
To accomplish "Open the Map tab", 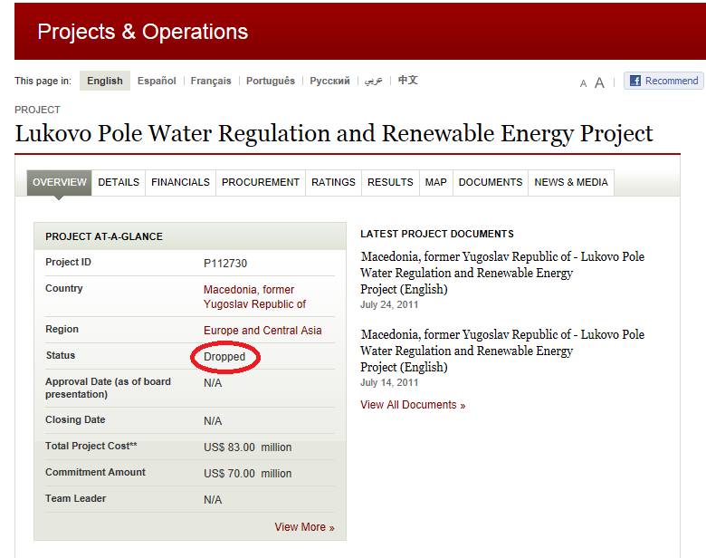I will coord(435,182).
